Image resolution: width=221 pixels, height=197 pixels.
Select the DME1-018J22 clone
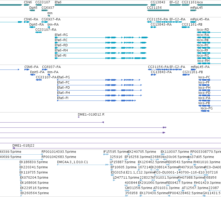(117, 148)
